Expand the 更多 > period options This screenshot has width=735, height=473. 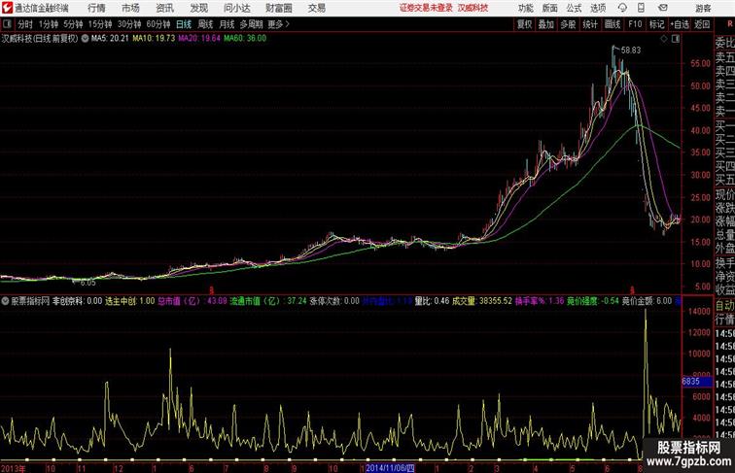[278, 24]
